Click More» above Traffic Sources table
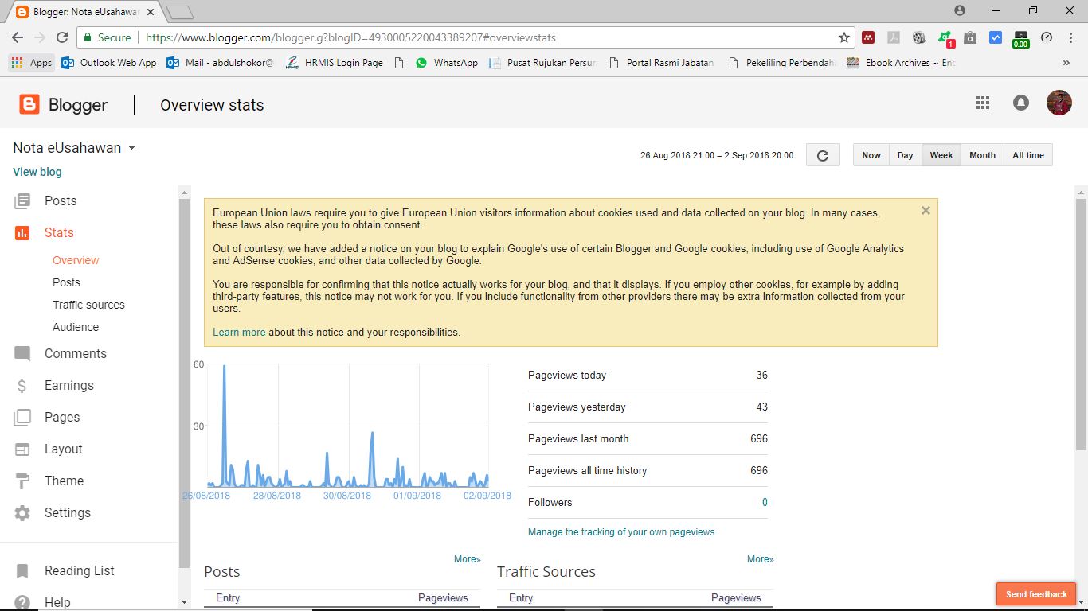The width and height of the screenshot is (1088, 611). click(x=761, y=559)
